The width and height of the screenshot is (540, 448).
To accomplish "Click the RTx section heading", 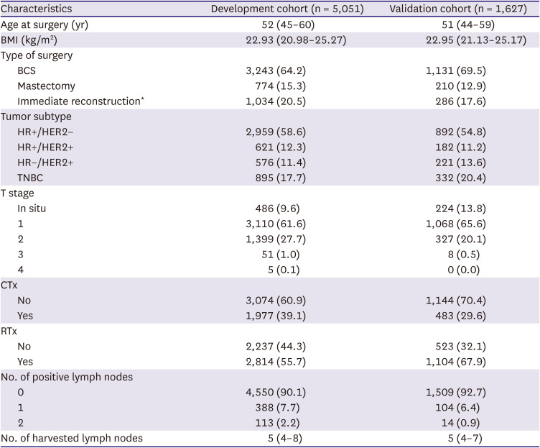I will 11,331.
